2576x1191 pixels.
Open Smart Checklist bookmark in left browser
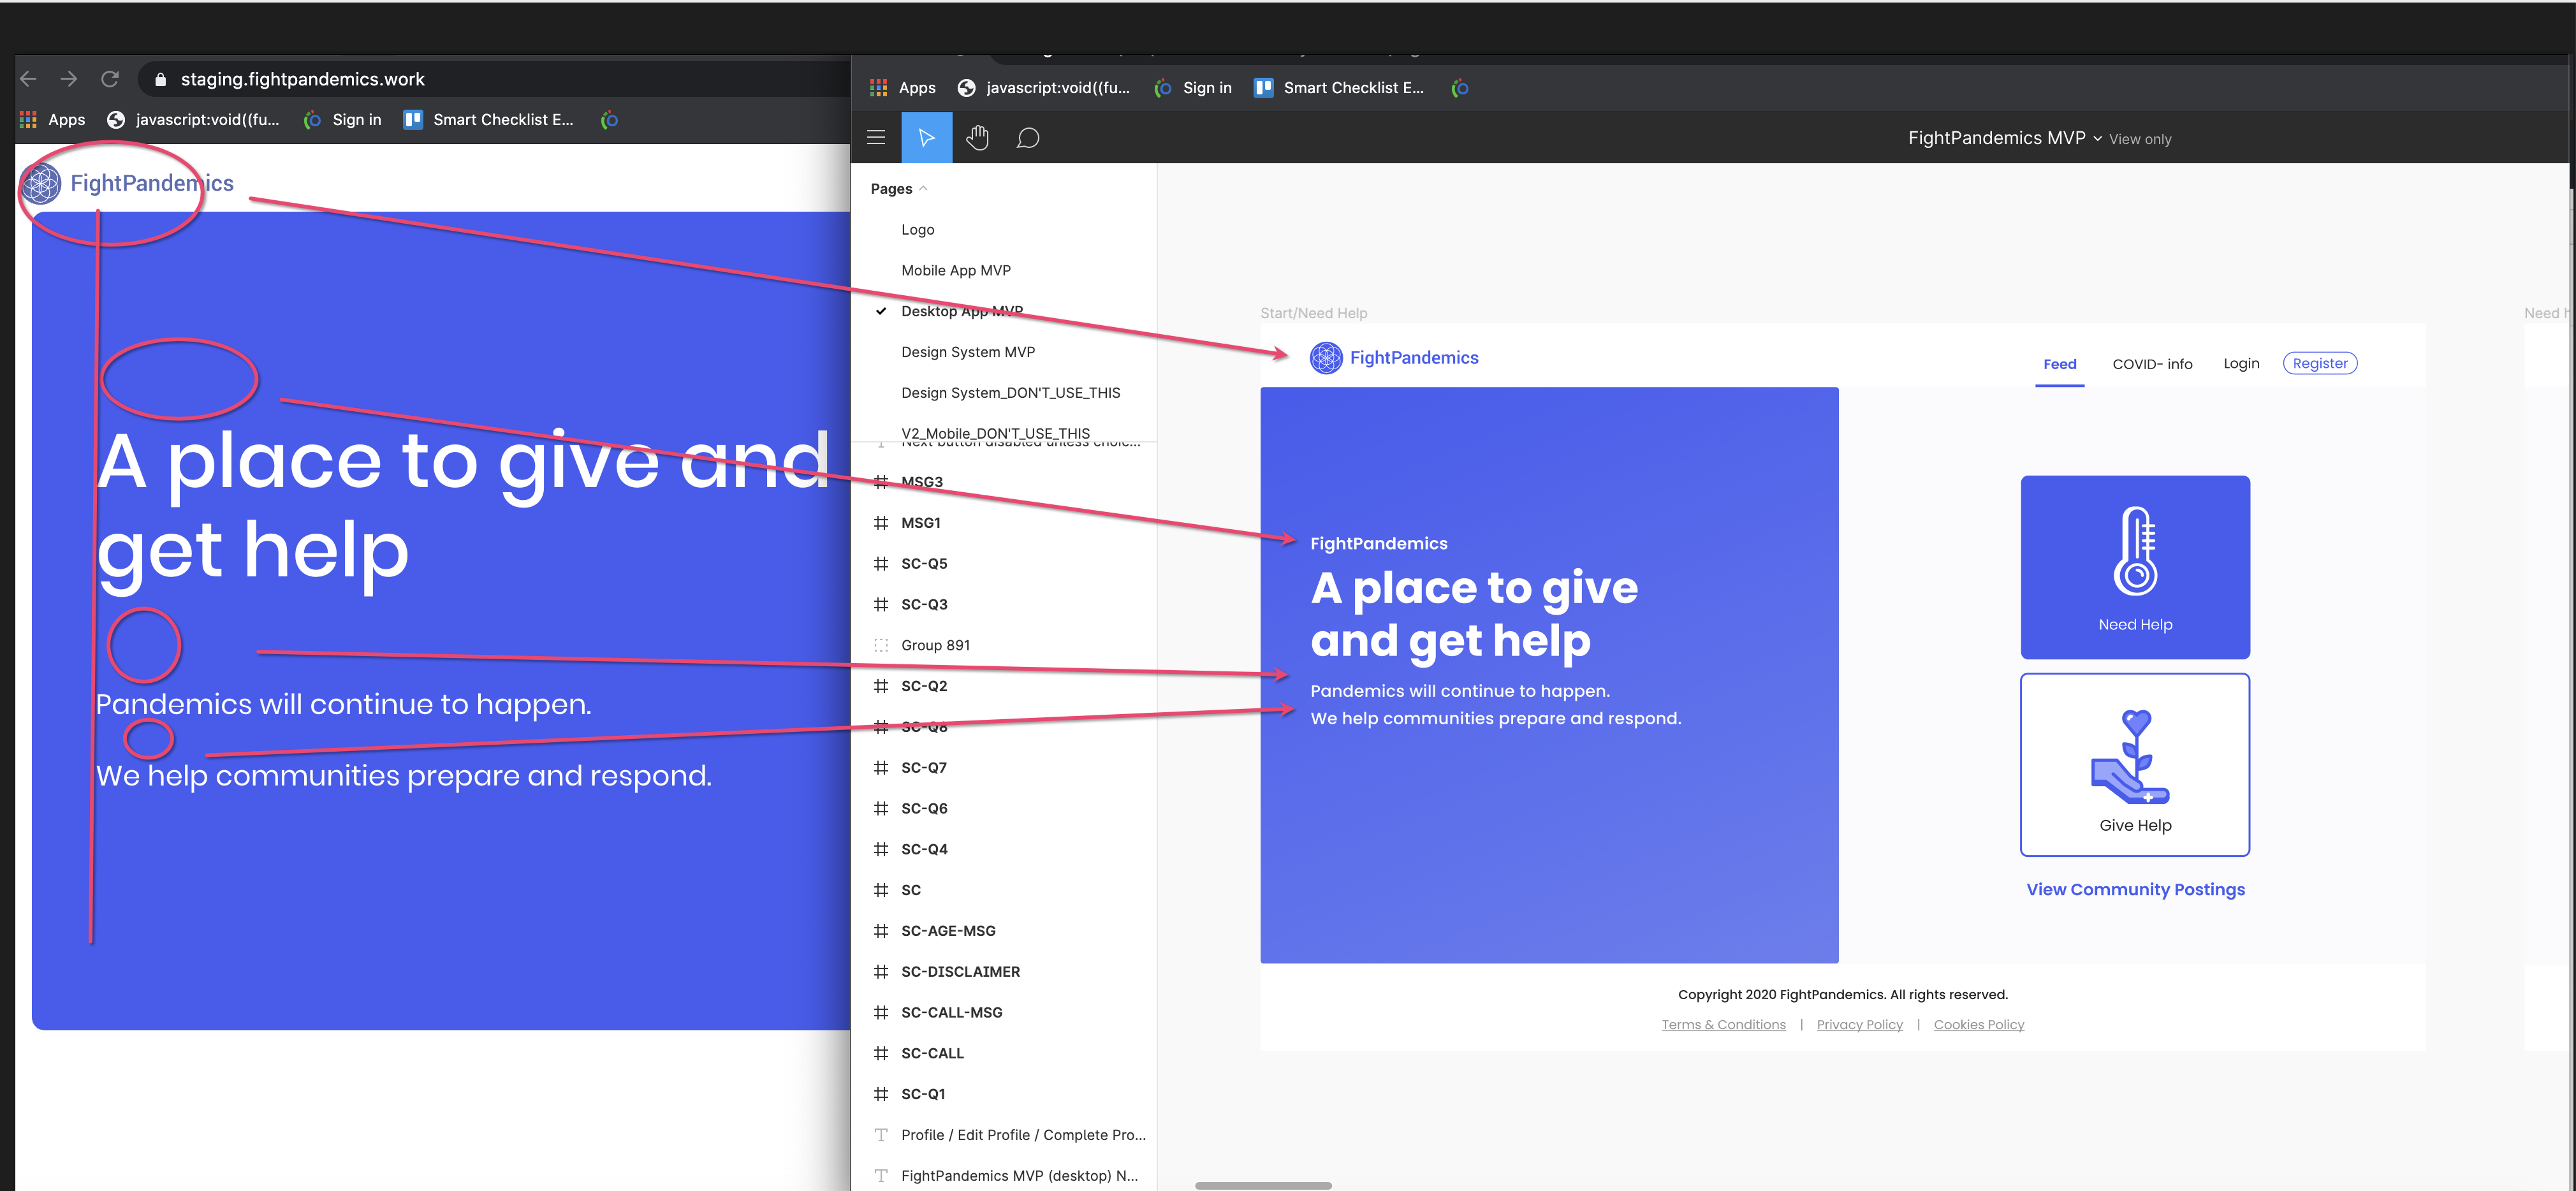(489, 120)
